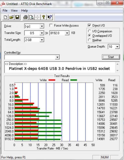Click the 8192.0 row label in chart
Screen dimensions: 124x160
(9, 139)
